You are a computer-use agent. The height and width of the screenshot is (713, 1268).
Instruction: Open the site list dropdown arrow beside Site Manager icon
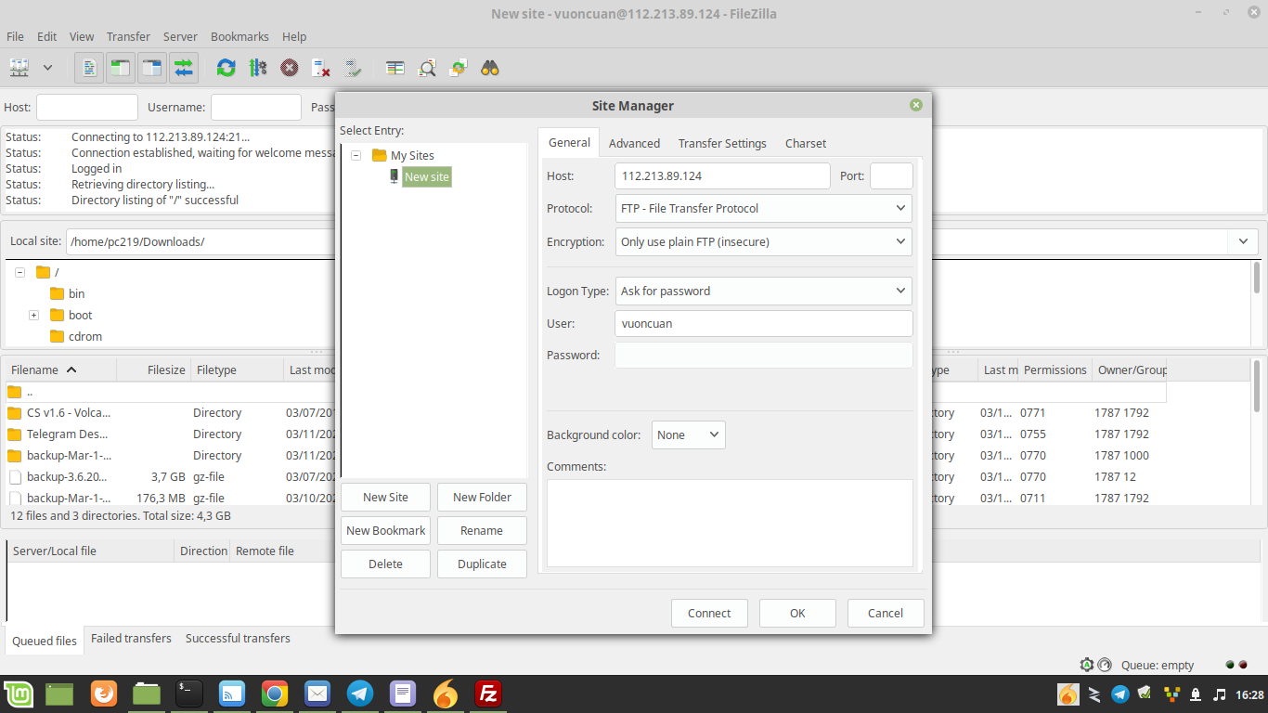click(47, 68)
